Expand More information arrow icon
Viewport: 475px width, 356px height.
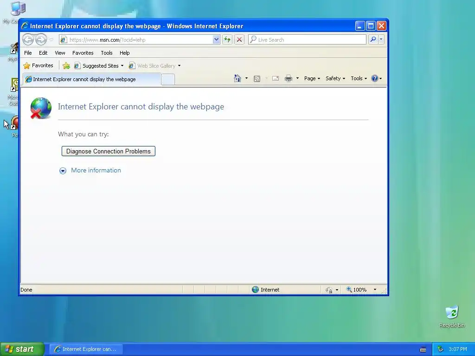pyautogui.click(x=63, y=171)
